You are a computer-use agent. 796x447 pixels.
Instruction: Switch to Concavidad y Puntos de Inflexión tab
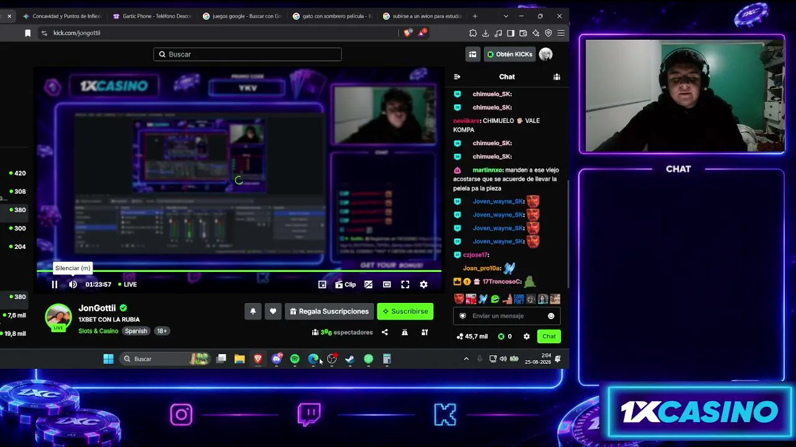tap(61, 16)
